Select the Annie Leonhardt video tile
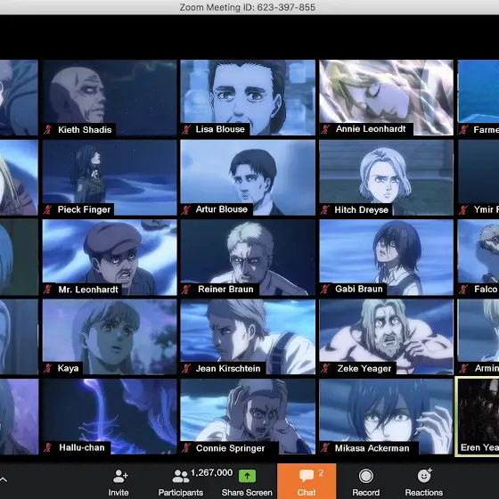The width and height of the screenshot is (499, 499). pyautogui.click(x=387, y=98)
